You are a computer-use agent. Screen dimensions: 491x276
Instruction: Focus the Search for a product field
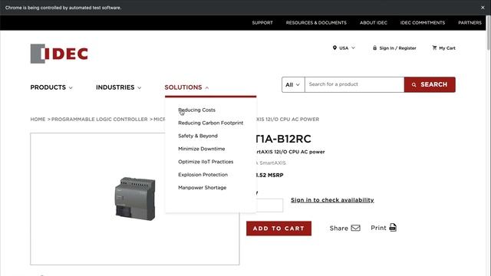354,84
